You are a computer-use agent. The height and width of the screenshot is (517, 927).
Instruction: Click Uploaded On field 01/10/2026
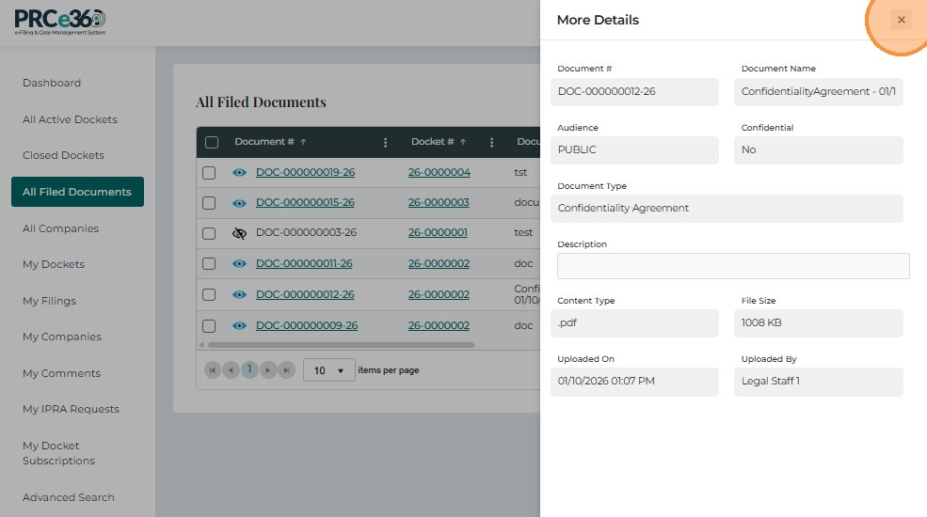[634, 382]
